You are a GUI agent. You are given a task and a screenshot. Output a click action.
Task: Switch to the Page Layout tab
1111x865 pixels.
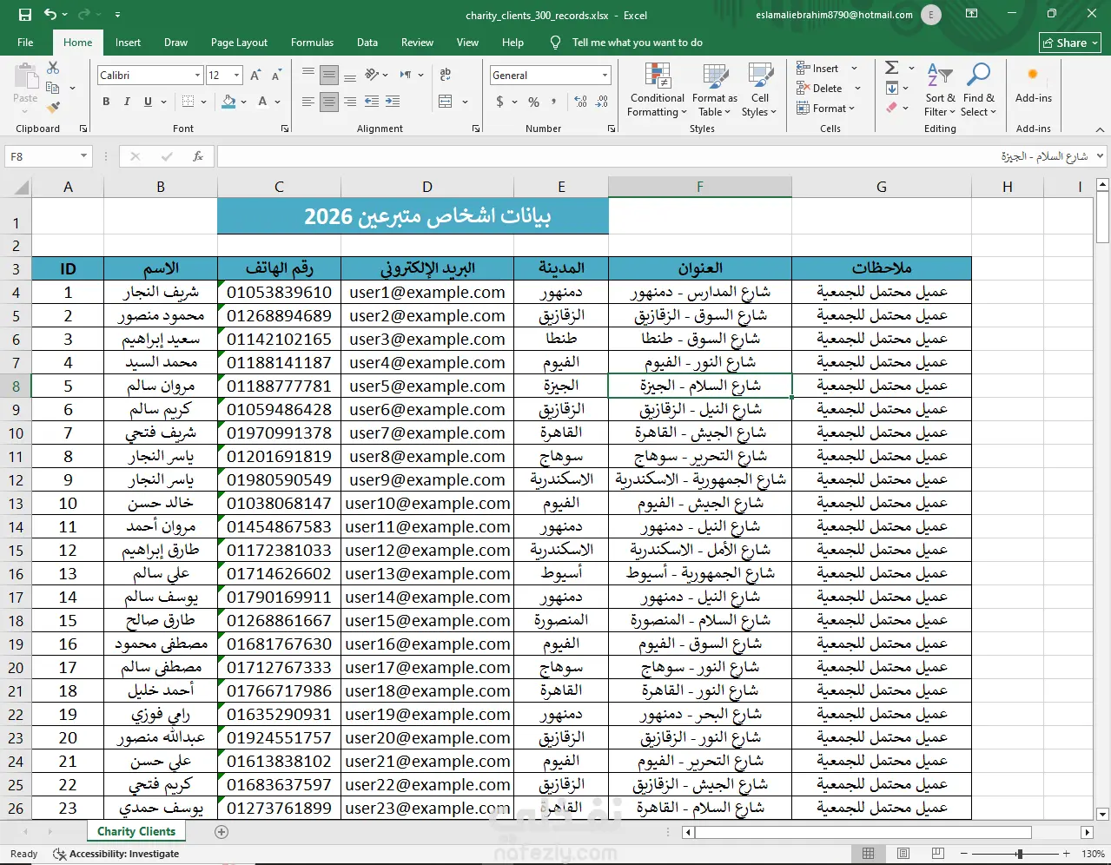[239, 43]
